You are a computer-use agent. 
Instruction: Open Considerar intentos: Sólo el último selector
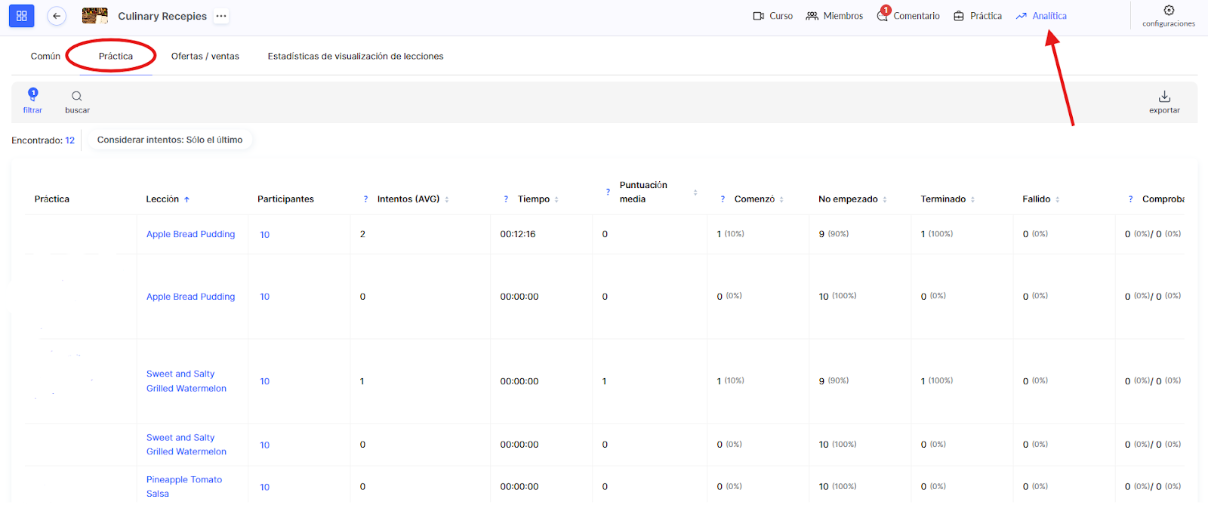(x=170, y=140)
